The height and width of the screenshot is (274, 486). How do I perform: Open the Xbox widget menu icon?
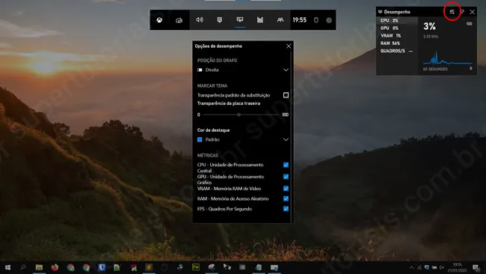tap(159, 20)
